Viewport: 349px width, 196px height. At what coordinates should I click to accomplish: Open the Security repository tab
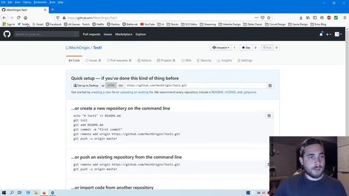pos(204,60)
